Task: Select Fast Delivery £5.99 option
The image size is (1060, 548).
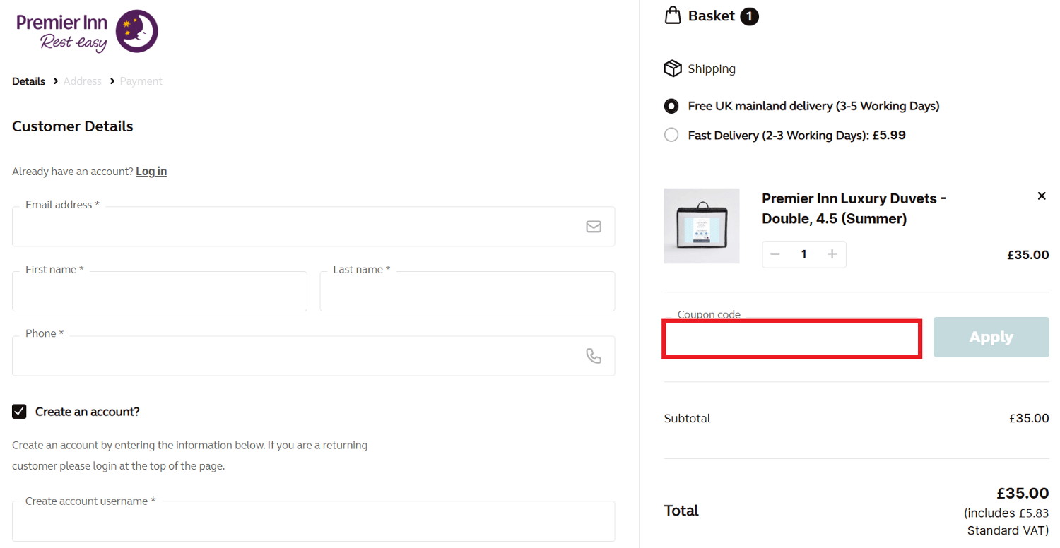Action: coord(671,135)
